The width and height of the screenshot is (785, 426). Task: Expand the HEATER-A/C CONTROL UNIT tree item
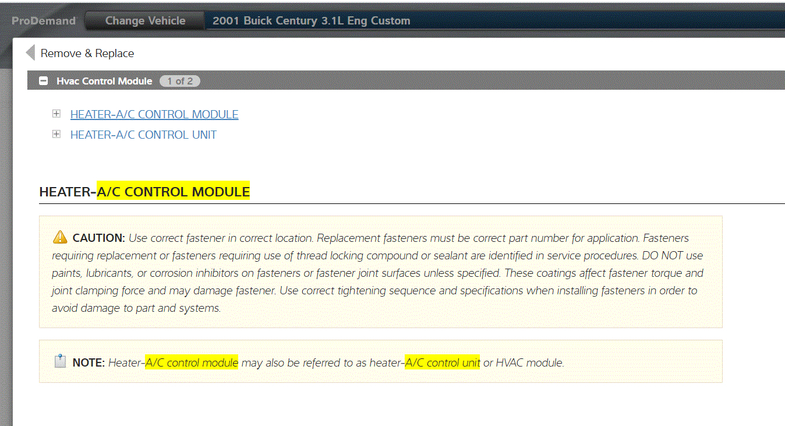pyautogui.click(x=56, y=134)
